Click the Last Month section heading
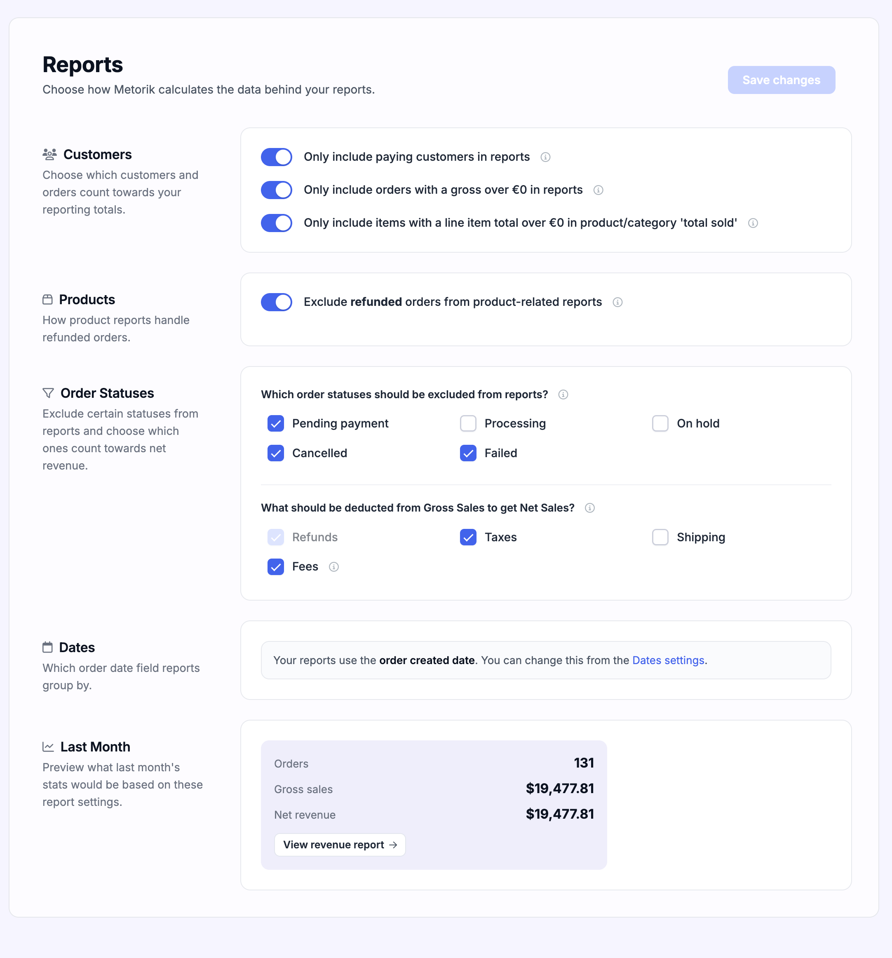Screen dimensions: 892x958 (95, 747)
